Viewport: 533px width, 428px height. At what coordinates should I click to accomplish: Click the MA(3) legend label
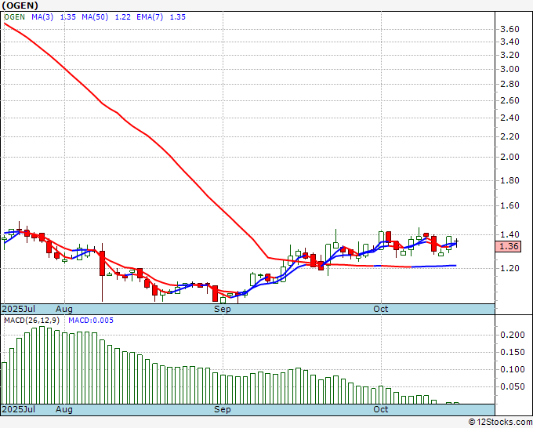coord(42,17)
